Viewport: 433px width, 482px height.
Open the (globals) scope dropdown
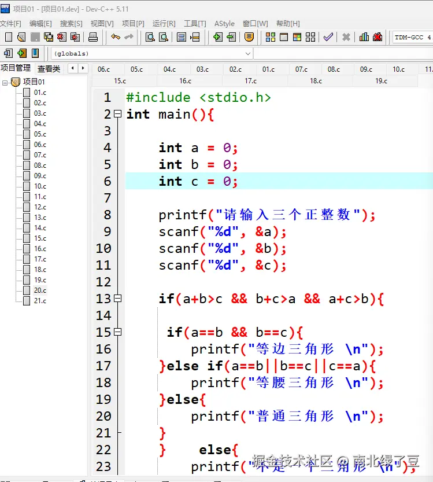152,53
